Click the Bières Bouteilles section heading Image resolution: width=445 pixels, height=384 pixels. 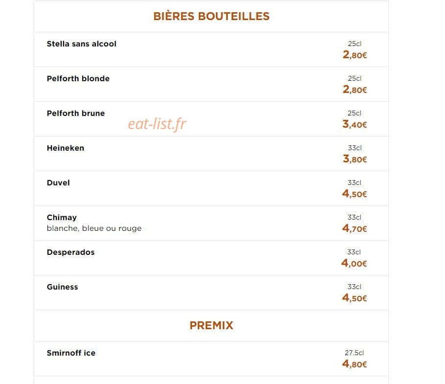tap(211, 16)
